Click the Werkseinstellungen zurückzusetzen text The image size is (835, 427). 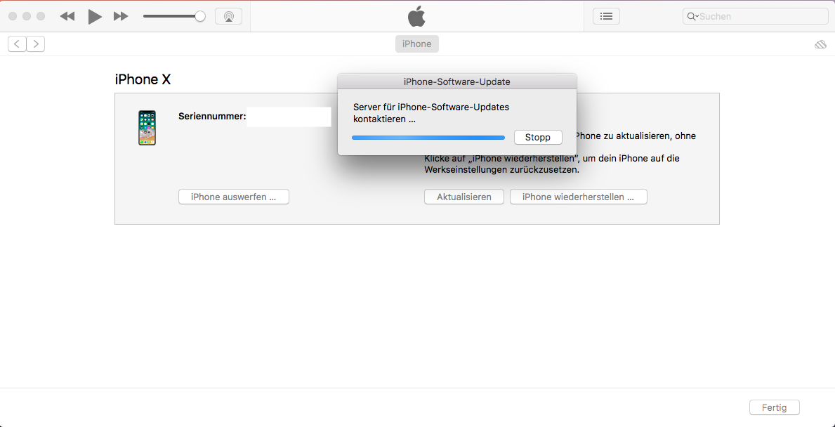point(501,171)
